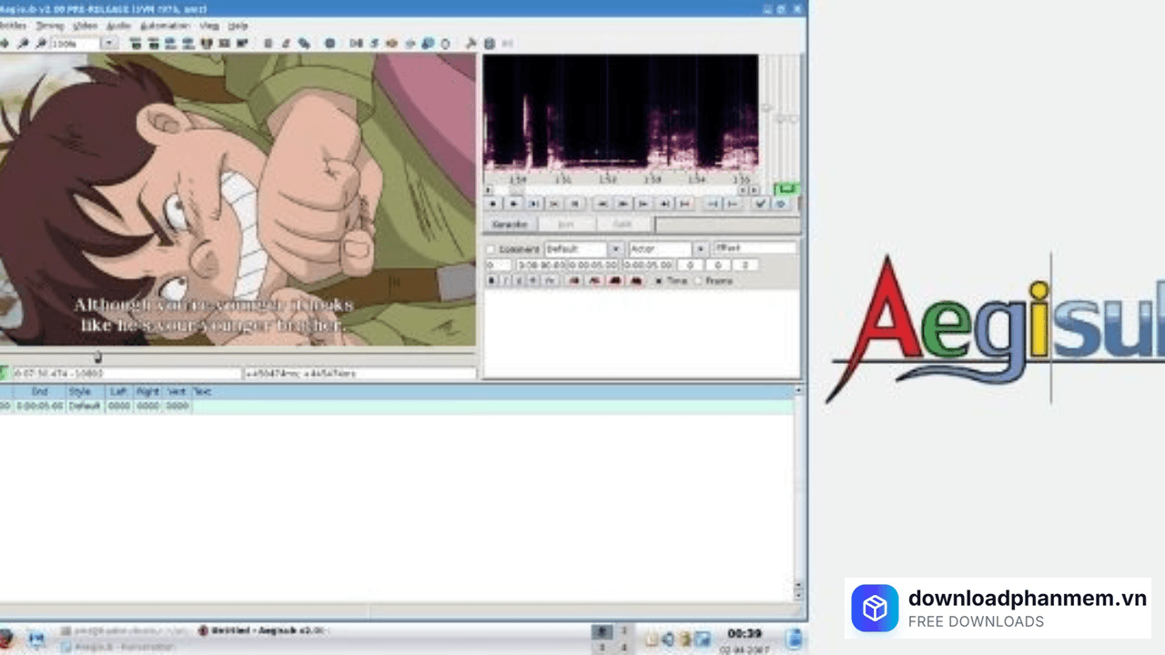Expand the video zoom percentage dropdown
The width and height of the screenshot is (1165, 655).
[x=109, y=43]
